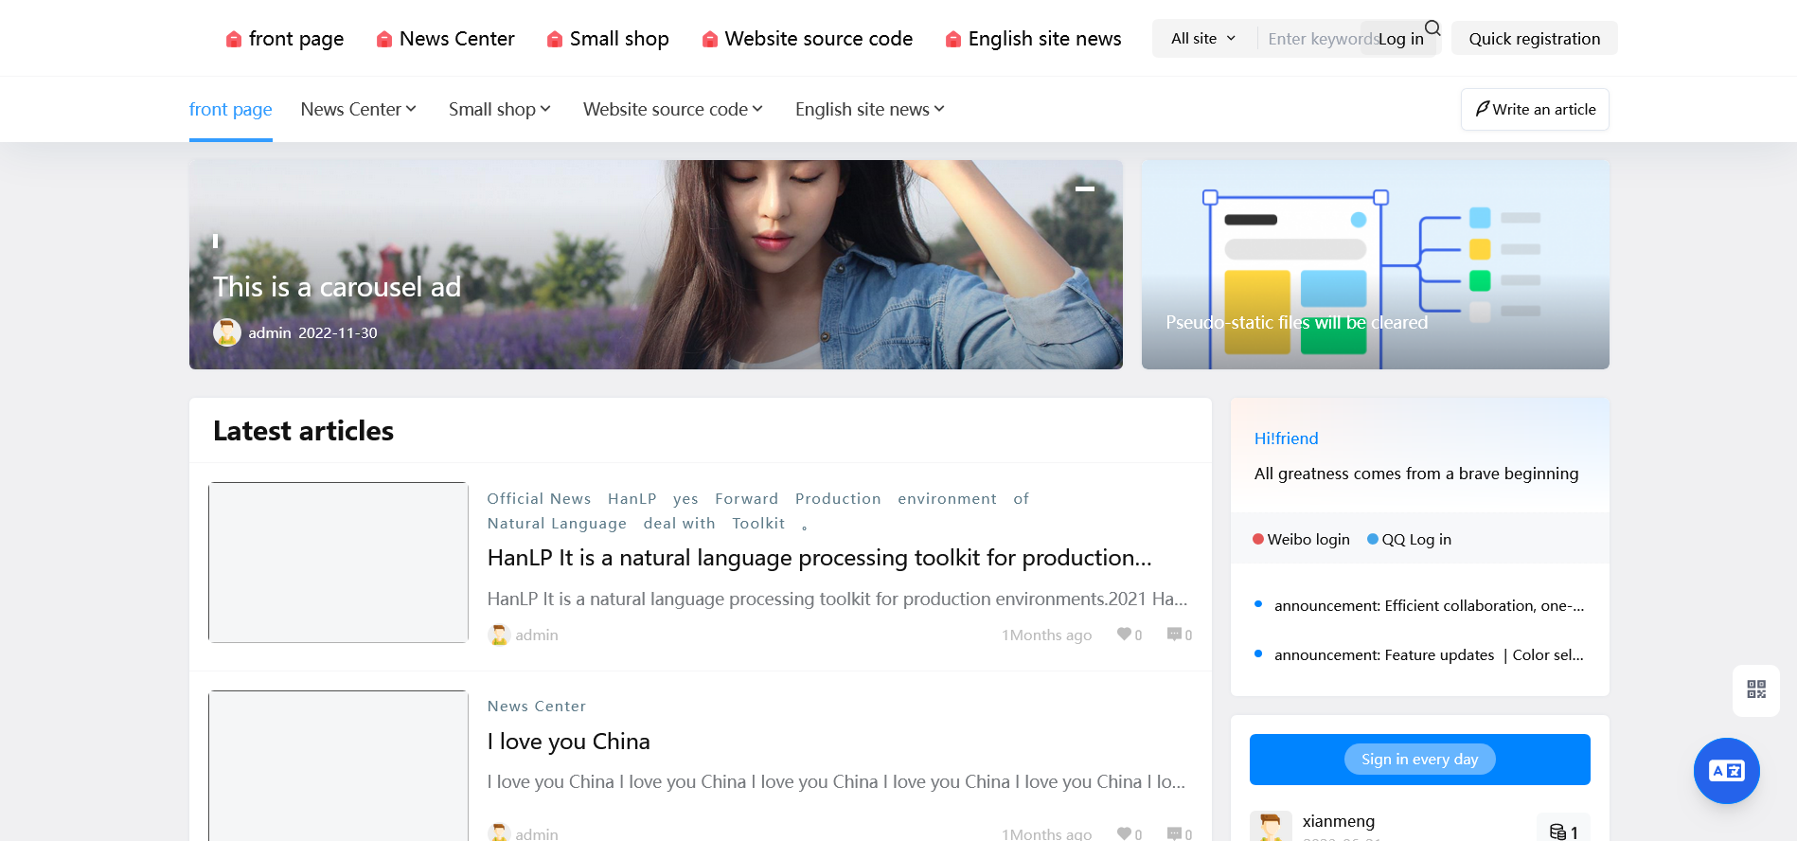Open the All site search dropdown

[x=1203, y=39]
